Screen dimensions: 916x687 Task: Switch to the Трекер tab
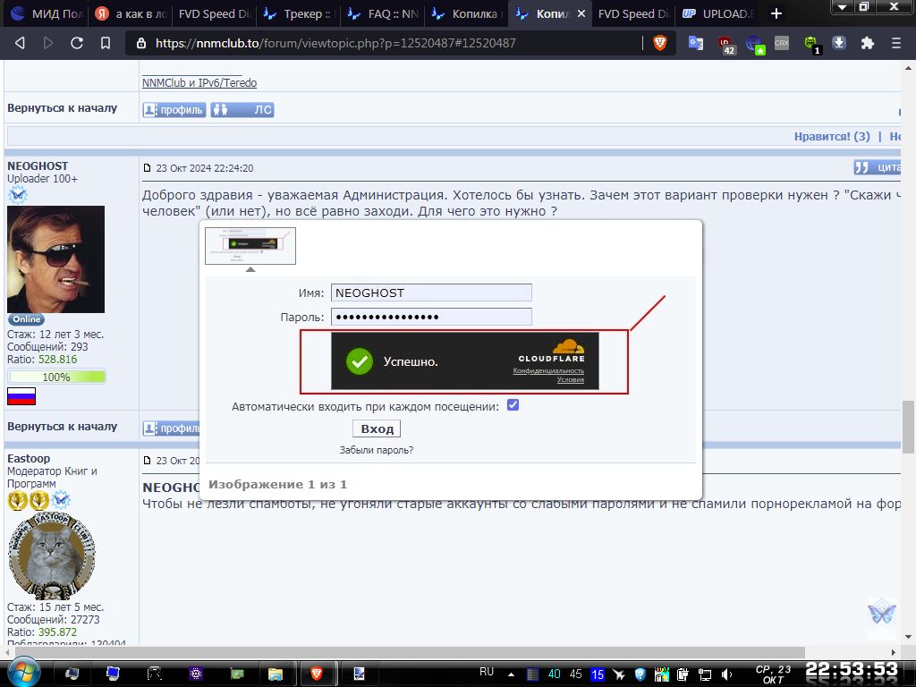click(296, 14)
